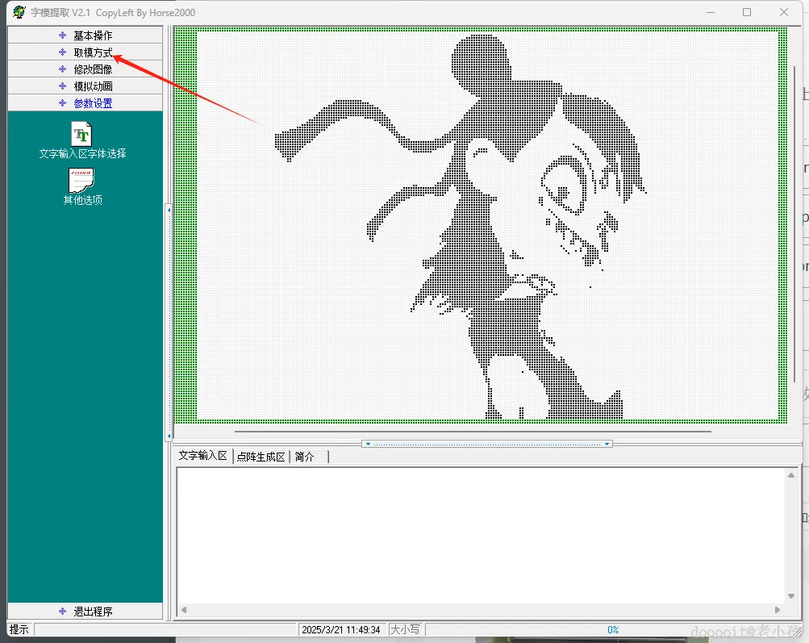Click the horizontal splitter right arrow
809x643 pixels.
click(x=607, y=444)
